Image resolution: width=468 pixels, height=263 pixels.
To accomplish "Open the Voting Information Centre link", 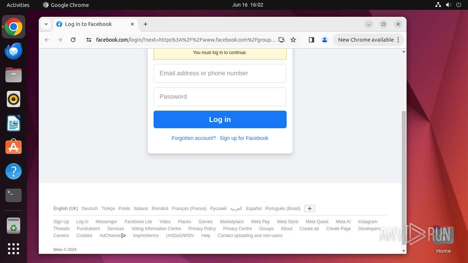I will coord(156,229).
